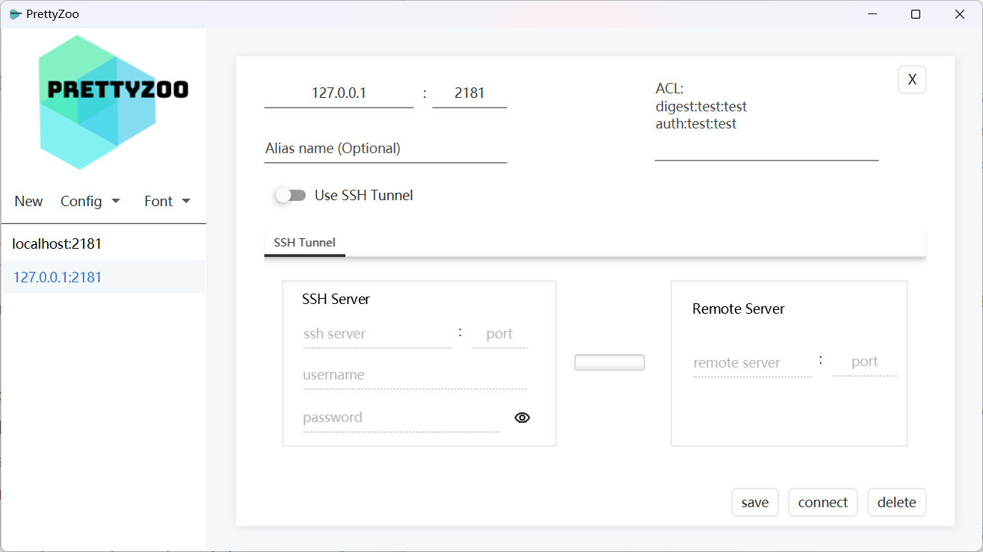Open the Font dropdown menu
983x552 pixels.
coord(167,201)
